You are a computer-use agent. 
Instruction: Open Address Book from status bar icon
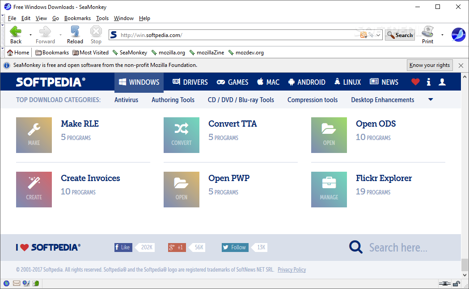pos(36,283)
